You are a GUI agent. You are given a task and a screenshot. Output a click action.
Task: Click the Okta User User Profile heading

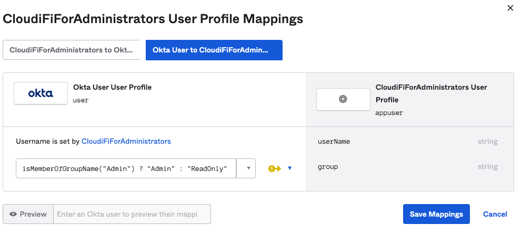[x=113, y=87]
